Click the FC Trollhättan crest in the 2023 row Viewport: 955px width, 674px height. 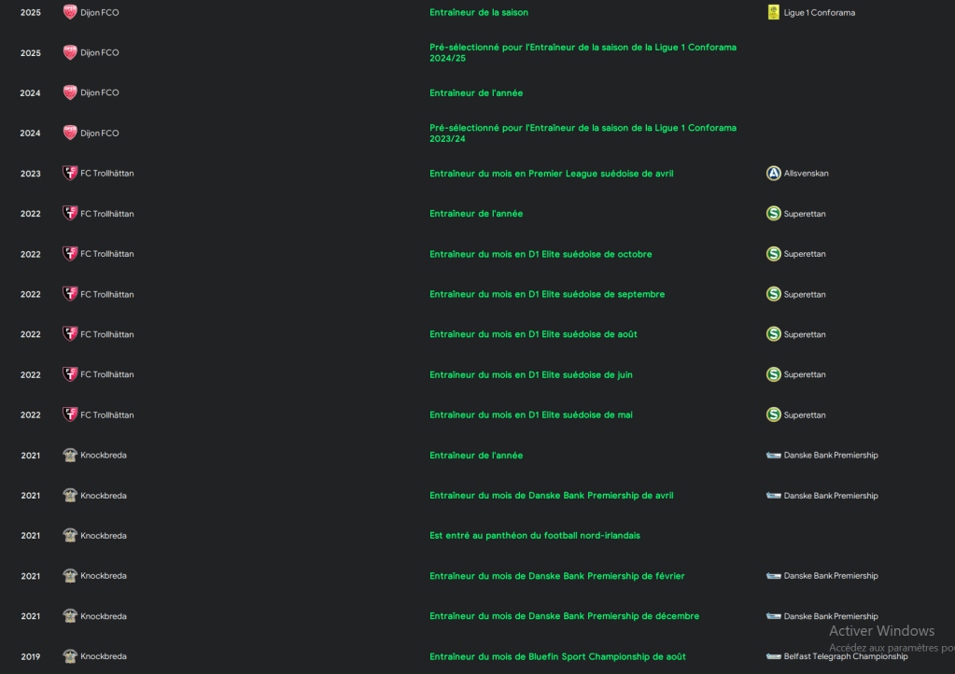(x=70, y=174)
